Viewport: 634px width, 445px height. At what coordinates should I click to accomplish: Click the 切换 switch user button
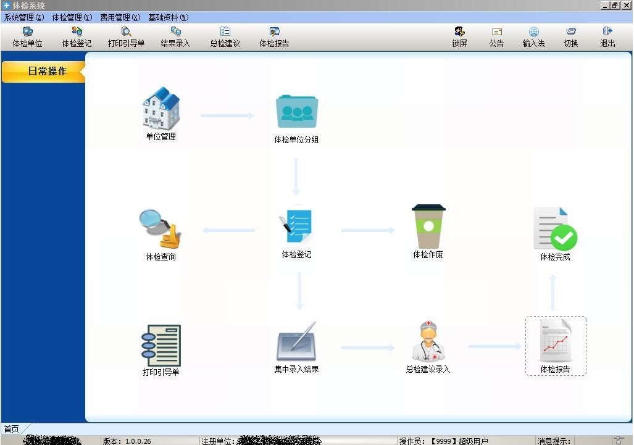[x=570, y=37]
